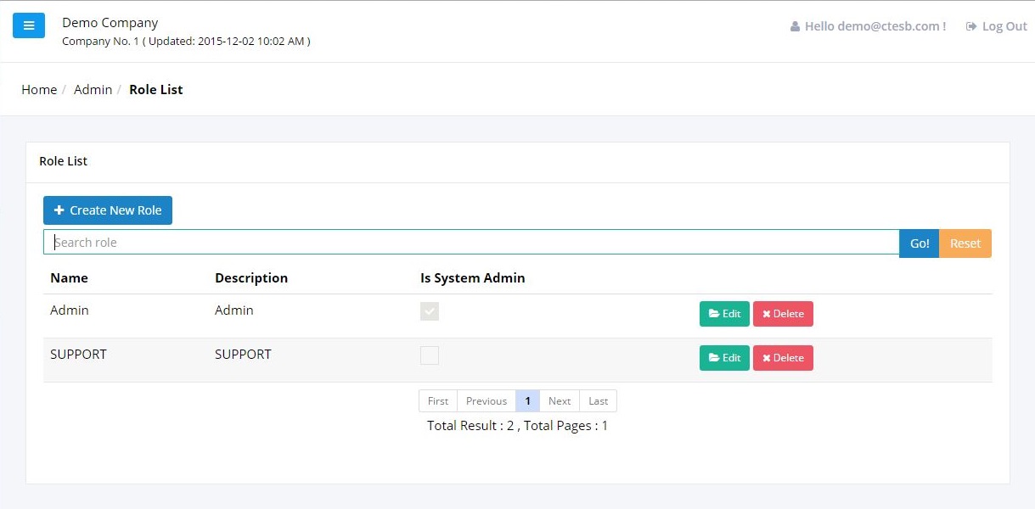The image size is (1035, 509).
Task: Edit the SUPPORT role
Action: click(724, 358)
